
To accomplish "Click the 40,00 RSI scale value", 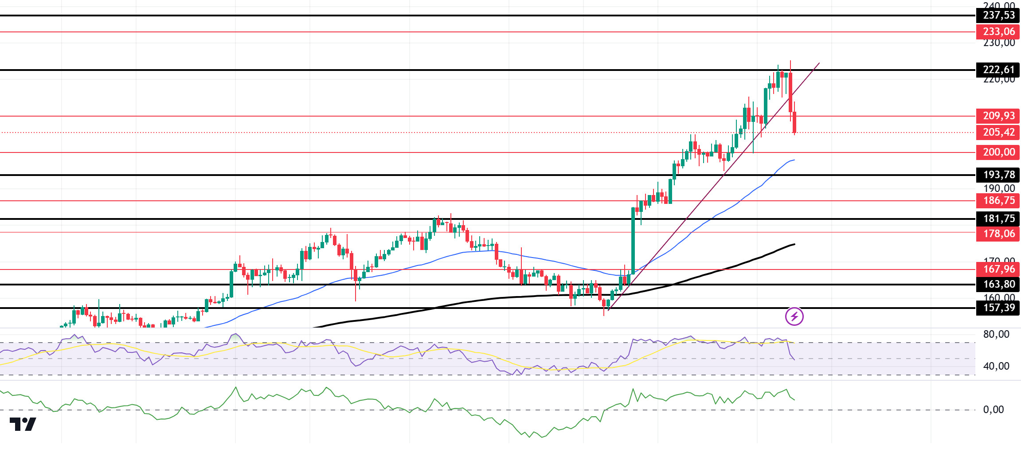I will (996, 367).
